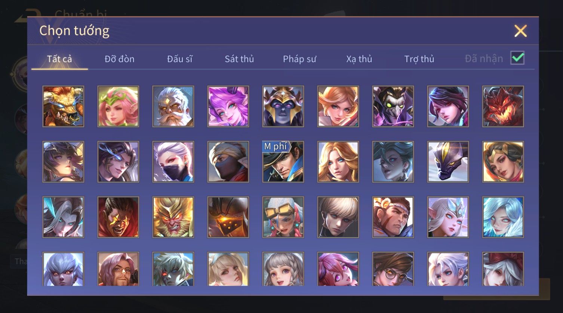563x313 pixels.
Task: Choose the pink-haired hero with green crown
Action: (118, 106)
